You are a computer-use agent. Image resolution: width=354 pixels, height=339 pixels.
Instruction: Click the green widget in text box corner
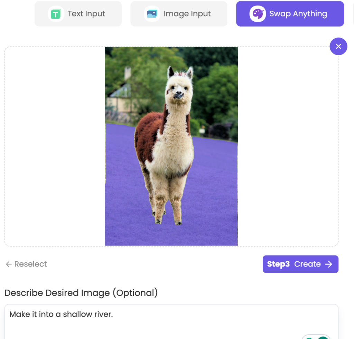click(x=316, y=337)
